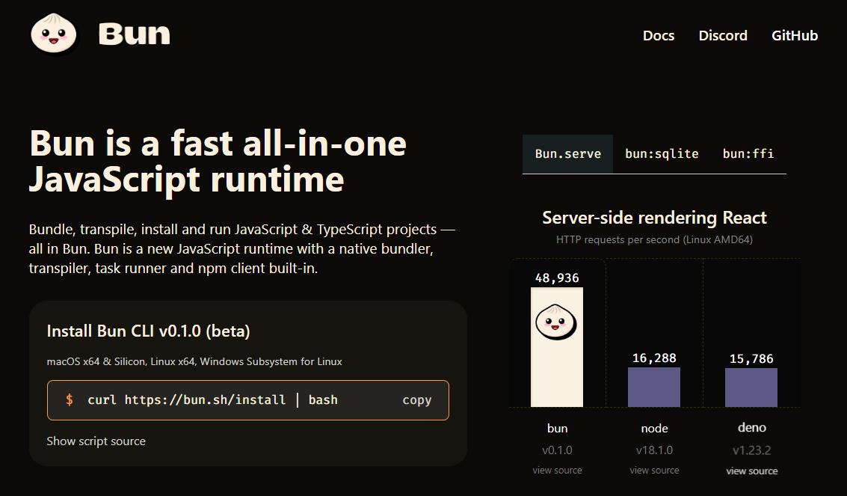View source for bun benchmark
Image resolution: width=847 pixels, height=496 pixels.
pos(557,471)
